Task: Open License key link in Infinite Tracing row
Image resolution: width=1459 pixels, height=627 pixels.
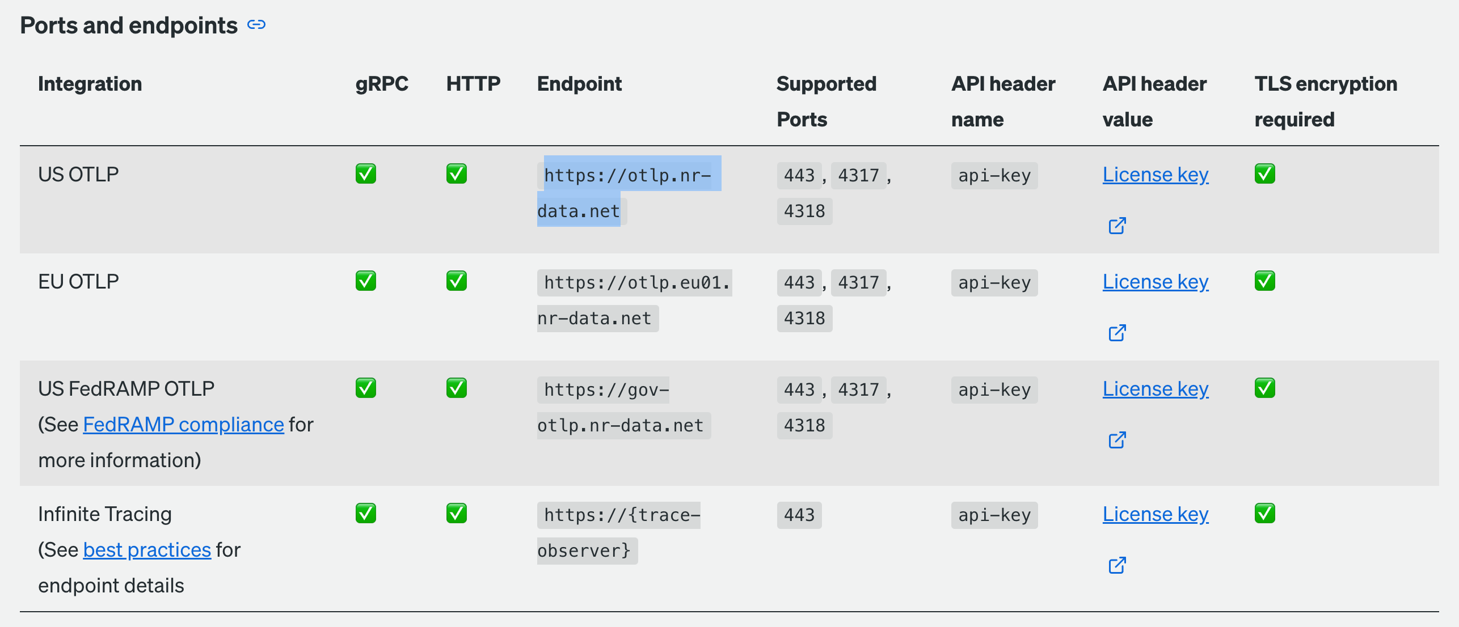Action: [1155, 514]
